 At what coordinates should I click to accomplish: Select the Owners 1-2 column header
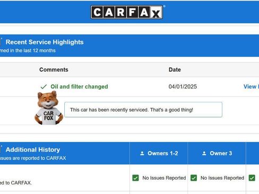[159, 153]
